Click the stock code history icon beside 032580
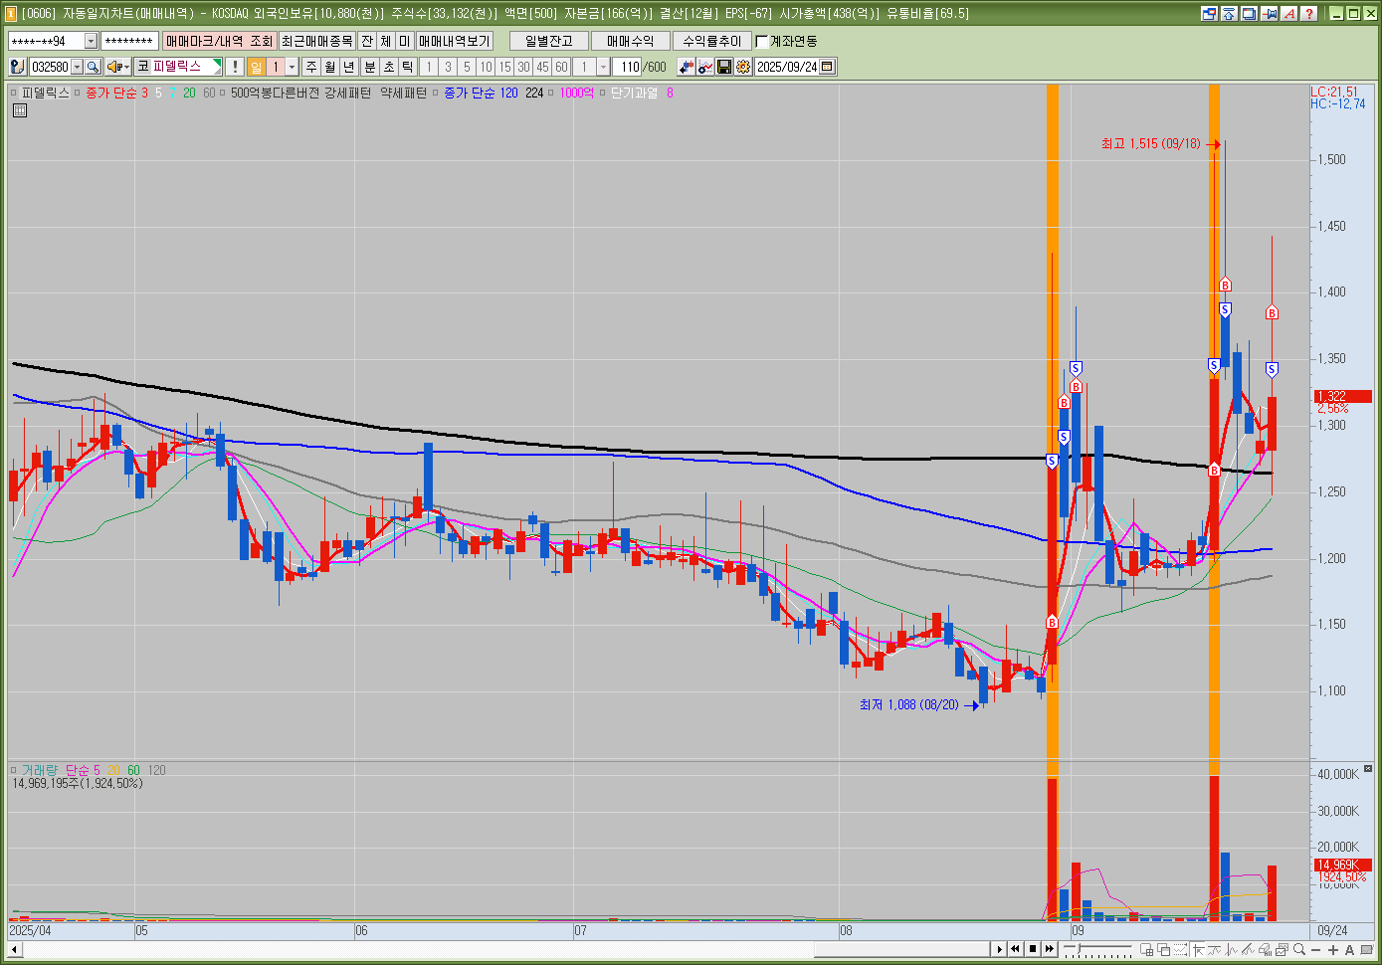1382x965 pixels. tap(17, 67)
